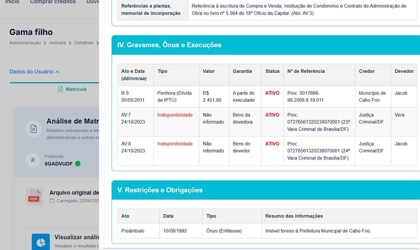Click the calendar icon beside Carregado date
The image size is (420, 250).
pyautogui.click(x=52, y=201)
